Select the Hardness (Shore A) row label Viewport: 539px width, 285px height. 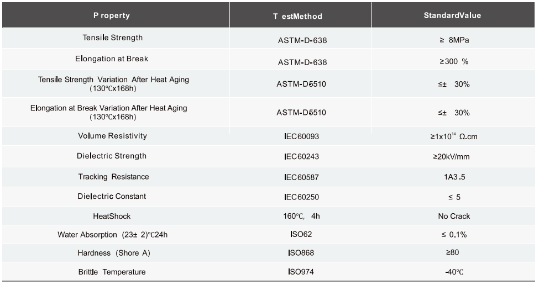[x=114, y=253]
